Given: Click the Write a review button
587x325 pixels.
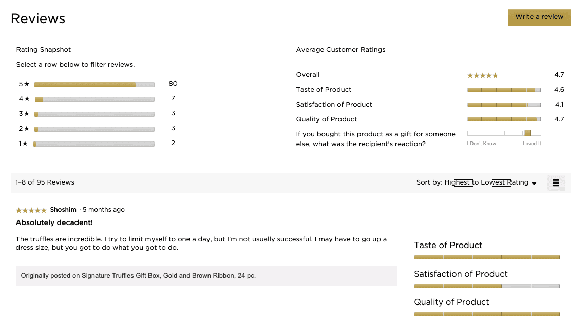Looking at the screenshot, I should click(539, 17).
